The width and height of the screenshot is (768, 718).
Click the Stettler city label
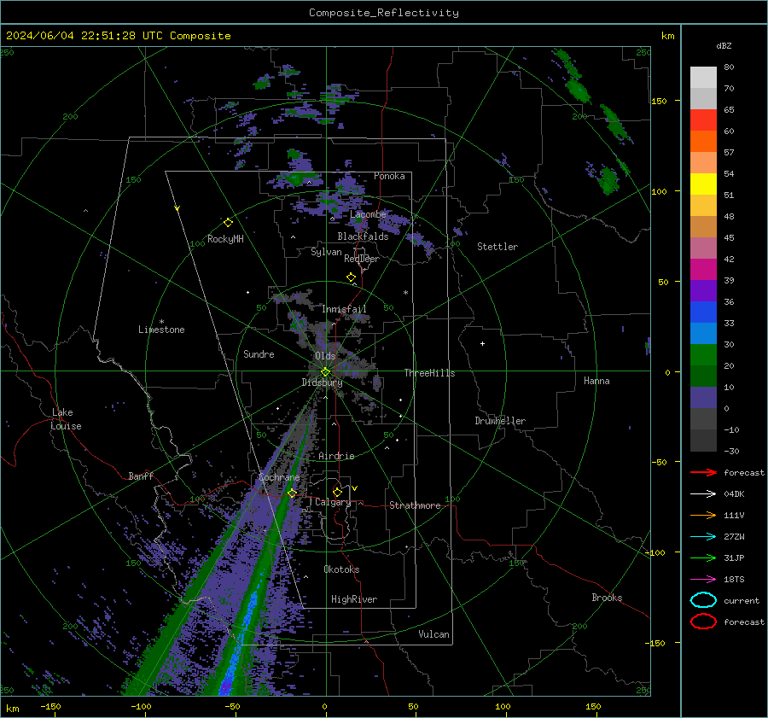pyautogui.click(x=497, y=247)
